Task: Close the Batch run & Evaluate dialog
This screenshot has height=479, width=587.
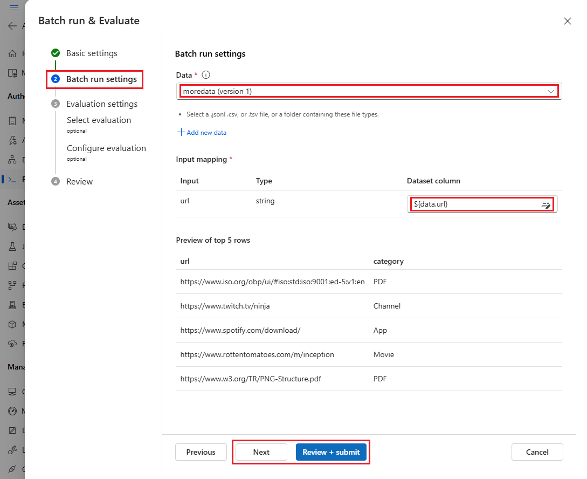Action: (x=567, y=21)
